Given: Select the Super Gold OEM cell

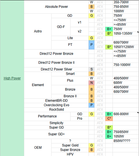Looking at the screenshot, I should (70, 145).
